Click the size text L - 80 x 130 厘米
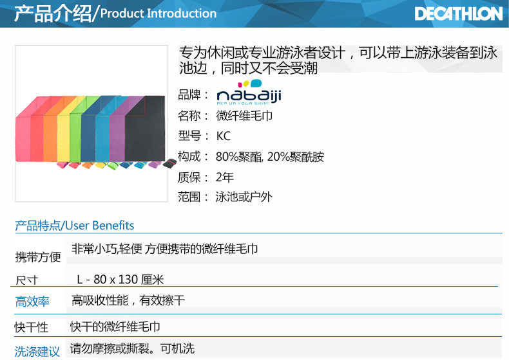The width and height of the screenshot is (509, 360). click(120, 280)
